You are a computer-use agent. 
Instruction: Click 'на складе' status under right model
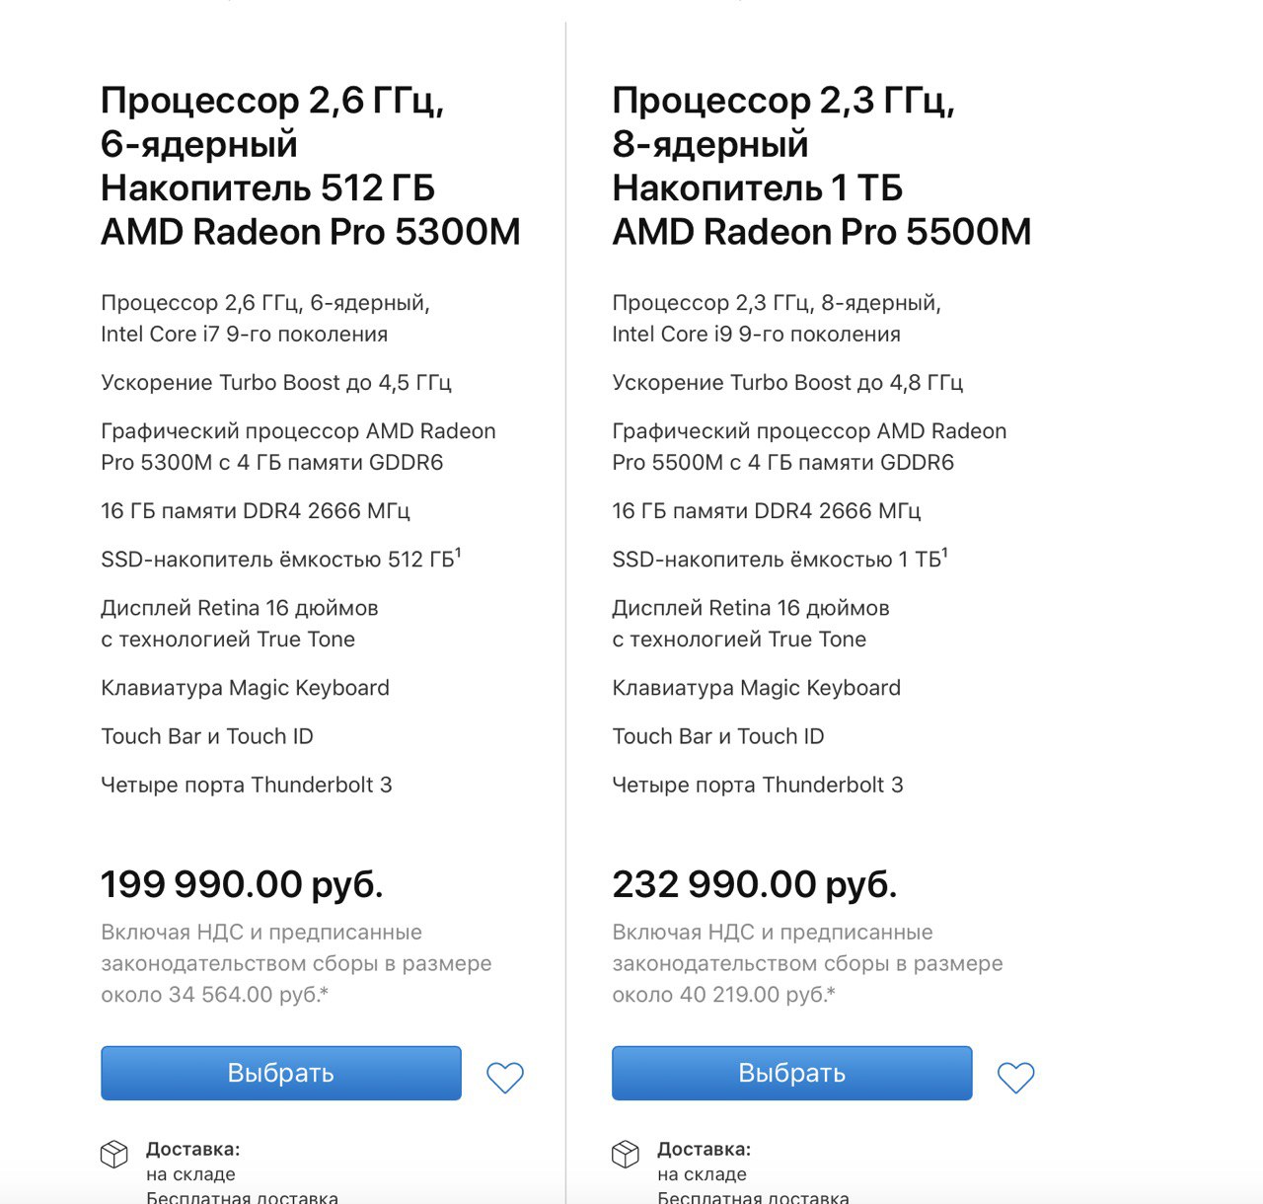[702, 1174]
